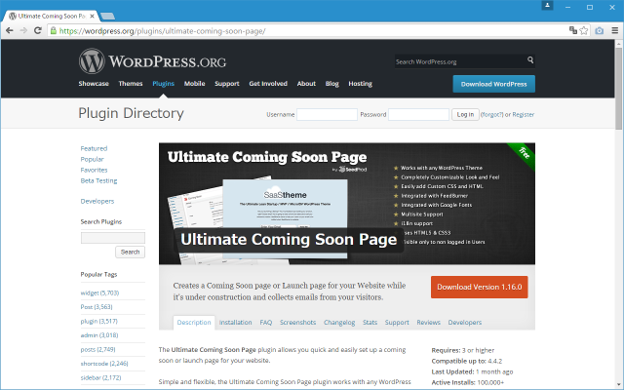This screenshot has width=624, height=390.
Task: Click the user profile icon in title bar
Action: click(547, 6)
